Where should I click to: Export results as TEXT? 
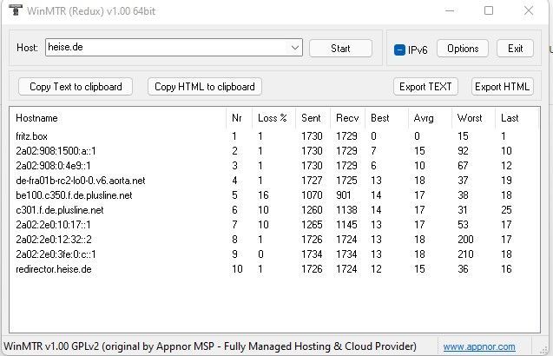[425, 87]
